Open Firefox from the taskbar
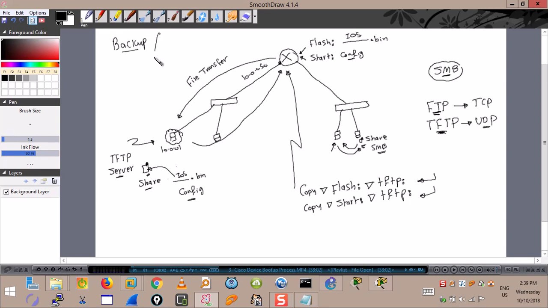Screen dimensions: 548x308 click(x=107, y=283)
